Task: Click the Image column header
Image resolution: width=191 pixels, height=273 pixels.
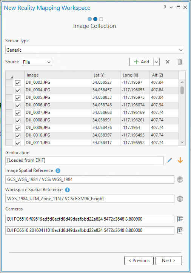Action: coord(58,75)
